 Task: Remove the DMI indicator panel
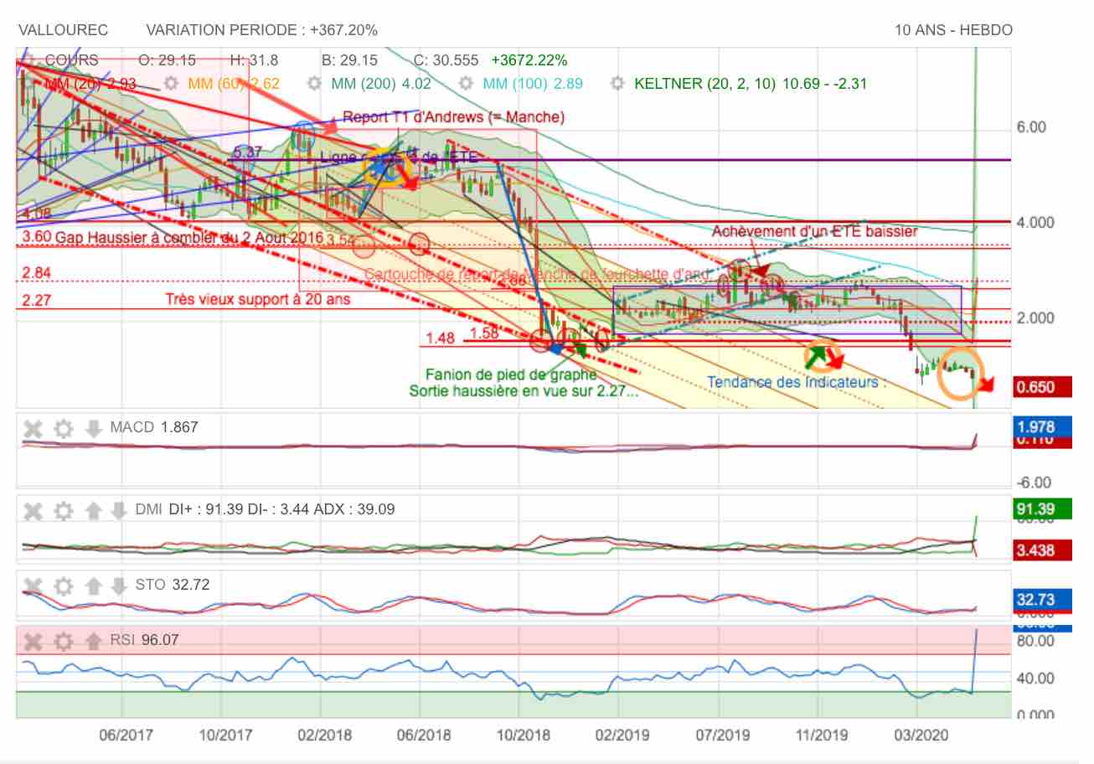point(33,510)
